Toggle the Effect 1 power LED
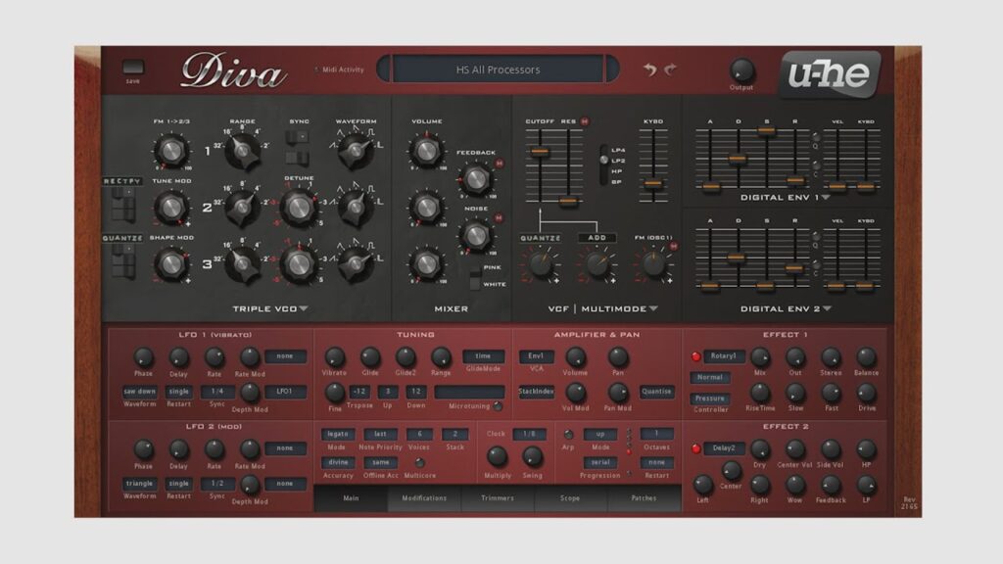 [x=696, y=356]
